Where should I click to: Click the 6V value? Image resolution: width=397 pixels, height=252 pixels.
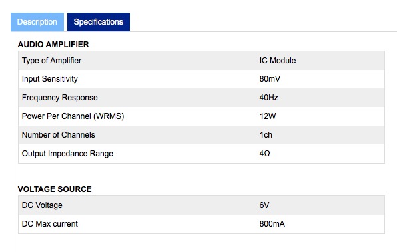coord(264,205)
